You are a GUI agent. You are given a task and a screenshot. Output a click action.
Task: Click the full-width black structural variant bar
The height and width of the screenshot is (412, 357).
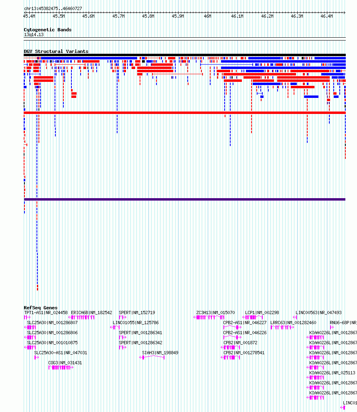coord(185,55)
